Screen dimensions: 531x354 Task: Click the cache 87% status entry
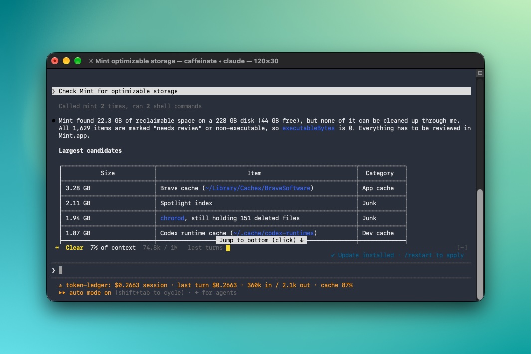[337, 285]
